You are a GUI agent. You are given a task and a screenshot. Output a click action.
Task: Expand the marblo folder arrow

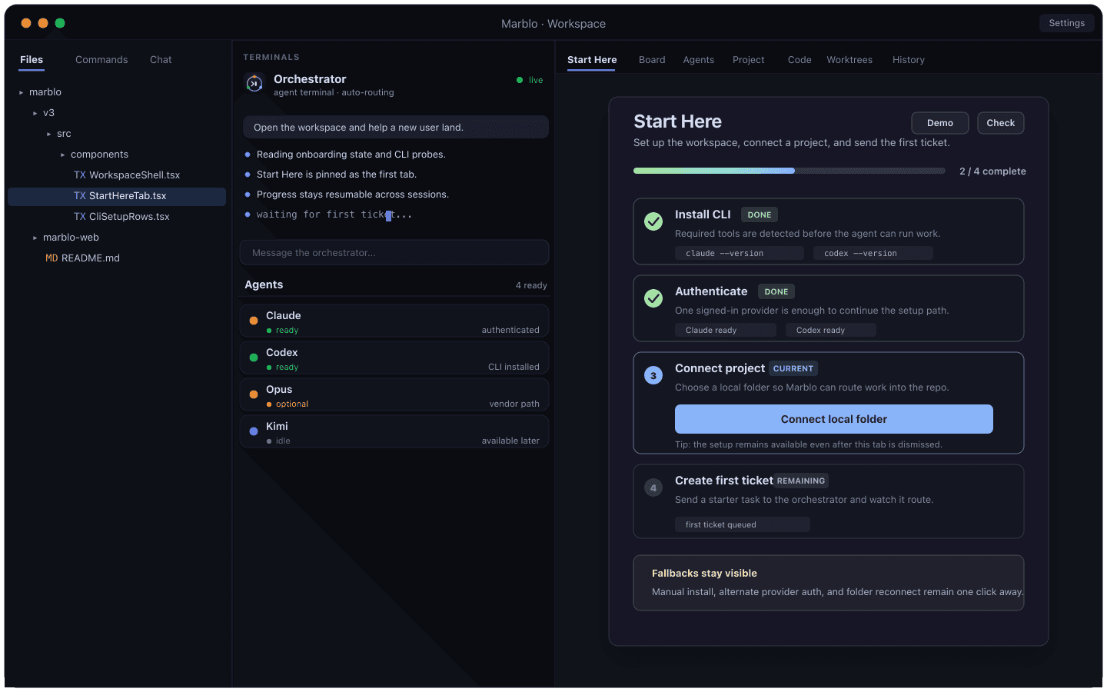click(x=21, y=92)
